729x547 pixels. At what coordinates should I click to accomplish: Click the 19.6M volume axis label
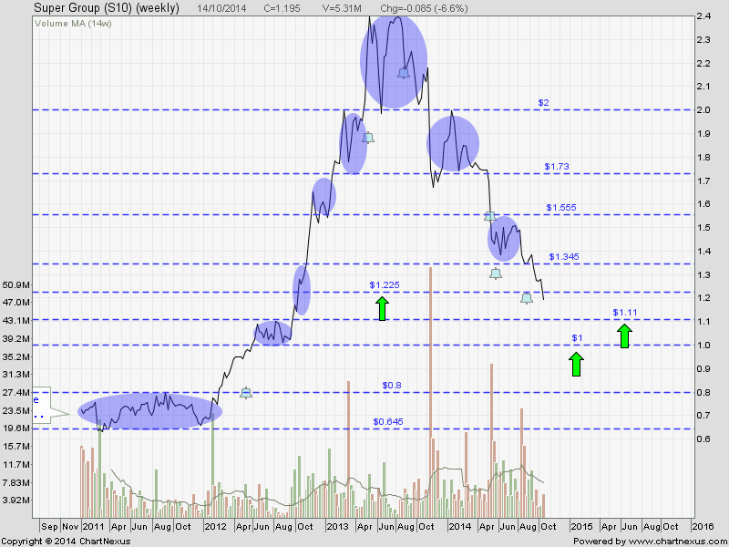16,428
